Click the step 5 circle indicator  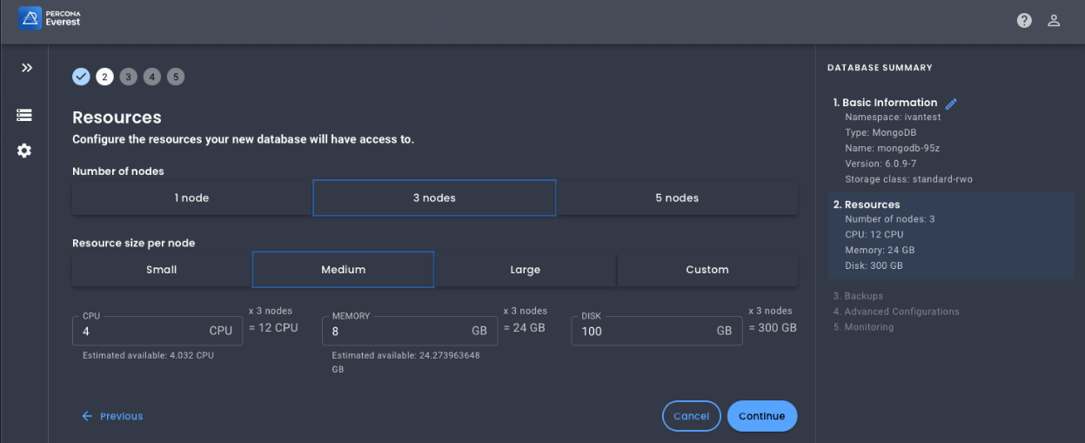point(176,77)
